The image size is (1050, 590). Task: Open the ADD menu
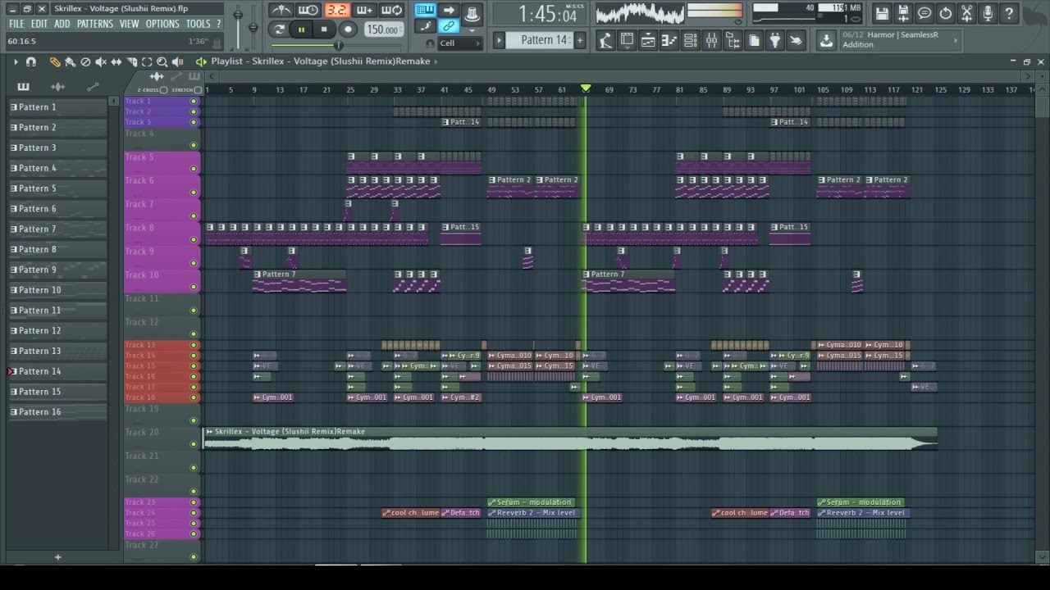click(x=62, y=25)
